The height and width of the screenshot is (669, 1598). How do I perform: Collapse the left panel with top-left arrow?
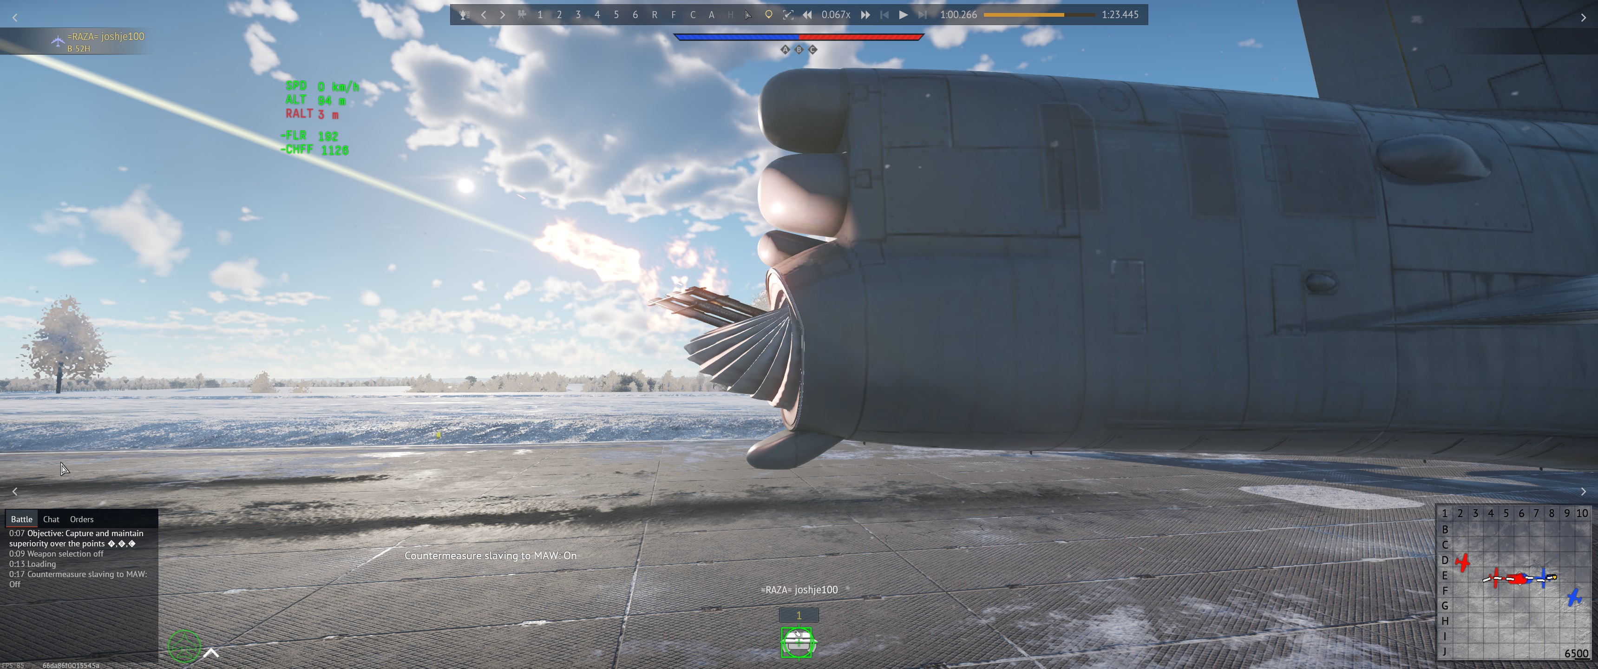[15, 18]
